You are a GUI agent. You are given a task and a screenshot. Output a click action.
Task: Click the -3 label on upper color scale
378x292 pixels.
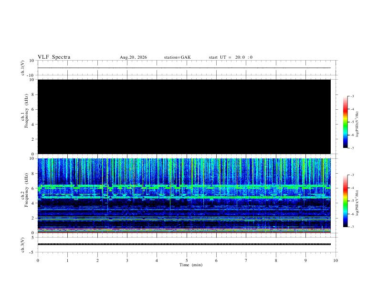[x=352, y=96]
